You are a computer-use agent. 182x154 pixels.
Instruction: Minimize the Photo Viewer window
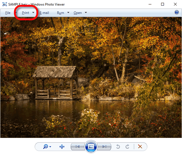click(x=150, y=4)
